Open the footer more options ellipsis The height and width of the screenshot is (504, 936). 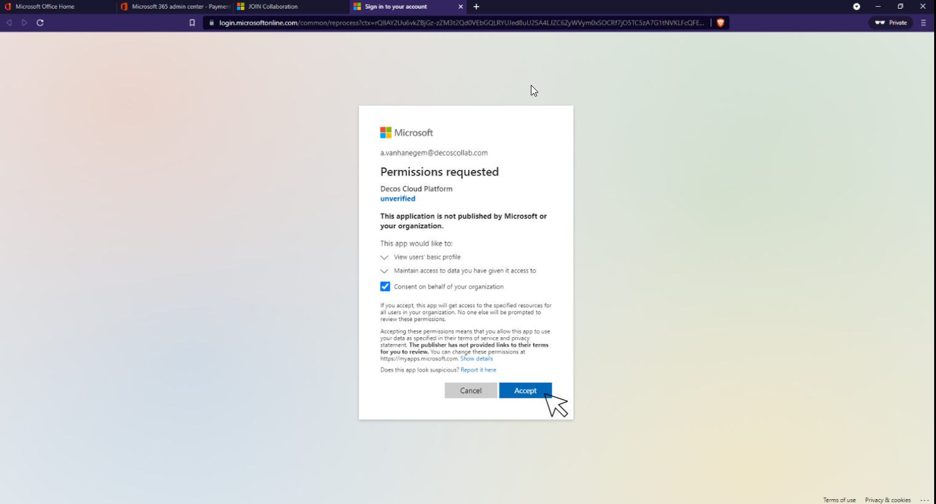click(x=924, y=500)
